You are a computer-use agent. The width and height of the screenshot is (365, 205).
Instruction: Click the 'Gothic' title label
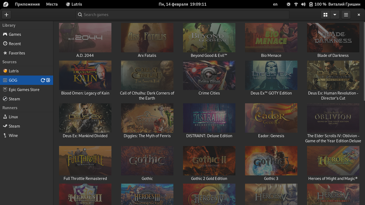pyautogui.click(x=147, y=179)
